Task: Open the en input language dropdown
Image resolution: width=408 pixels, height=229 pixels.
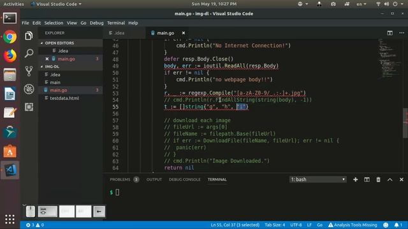Action: click(361, 4)
